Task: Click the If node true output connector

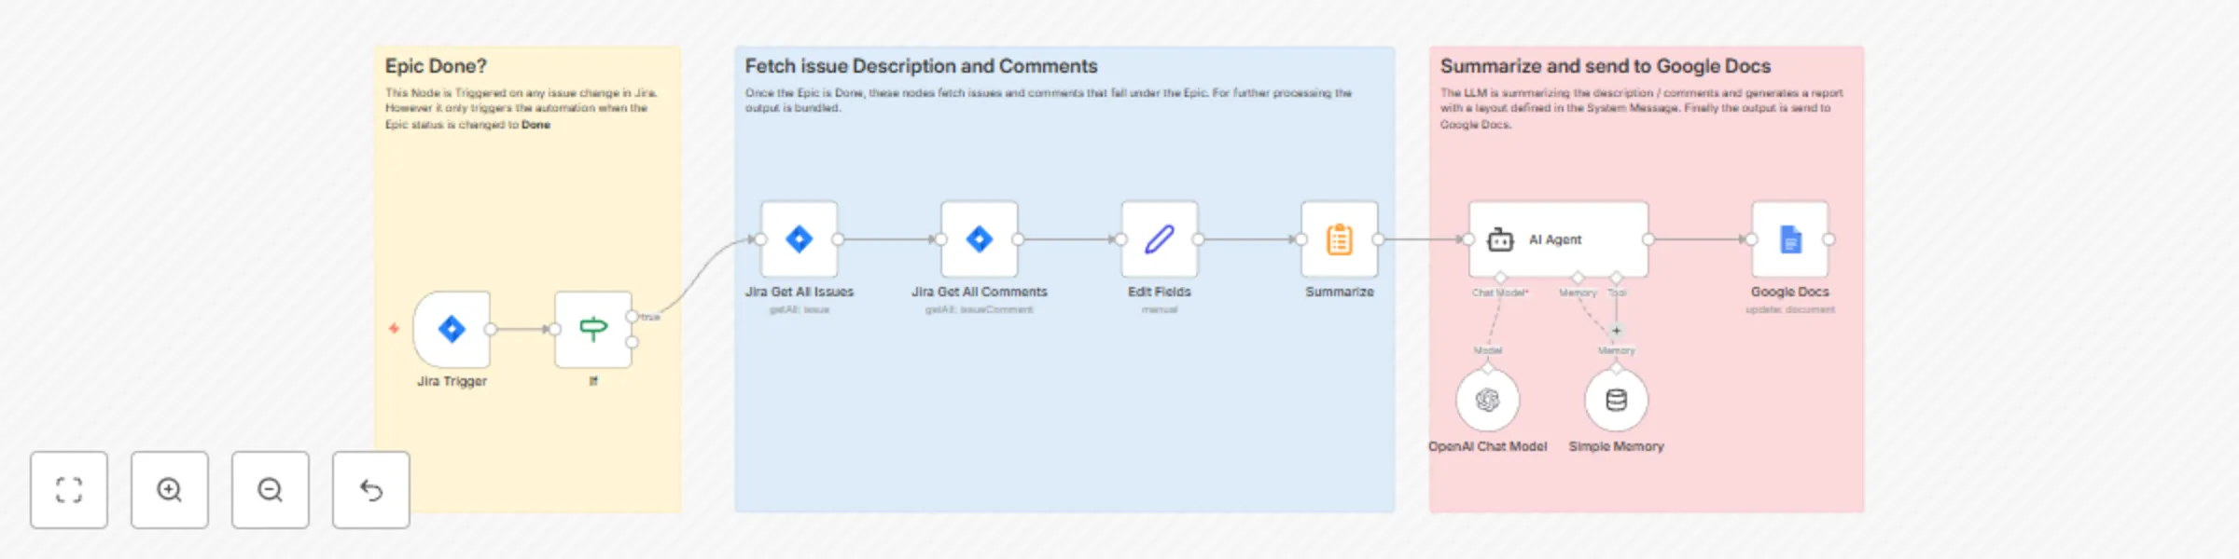Action: coord(633,317)
